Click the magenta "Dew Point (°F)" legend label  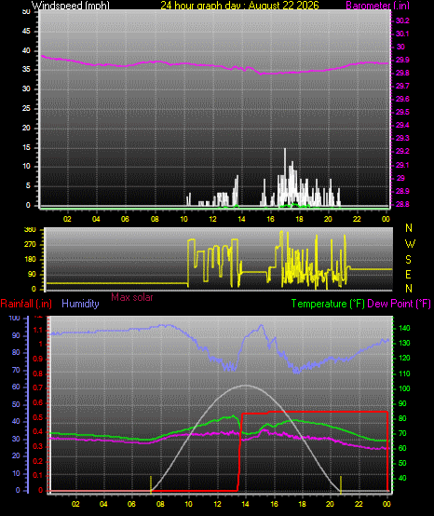coord(399,304)
